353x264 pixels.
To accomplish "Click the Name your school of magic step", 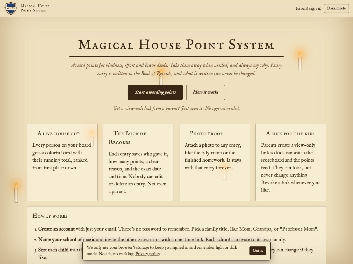I will coord(67,240).
